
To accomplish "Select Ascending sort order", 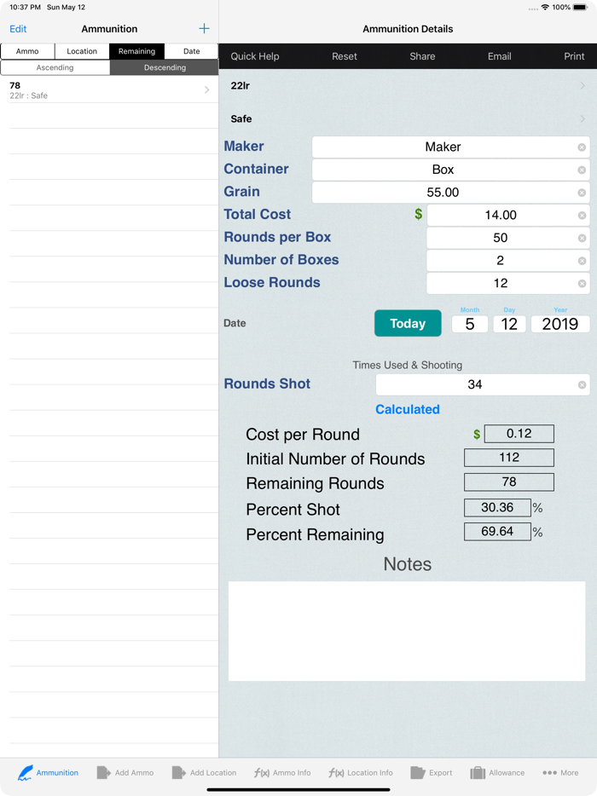I will (55, 67).
